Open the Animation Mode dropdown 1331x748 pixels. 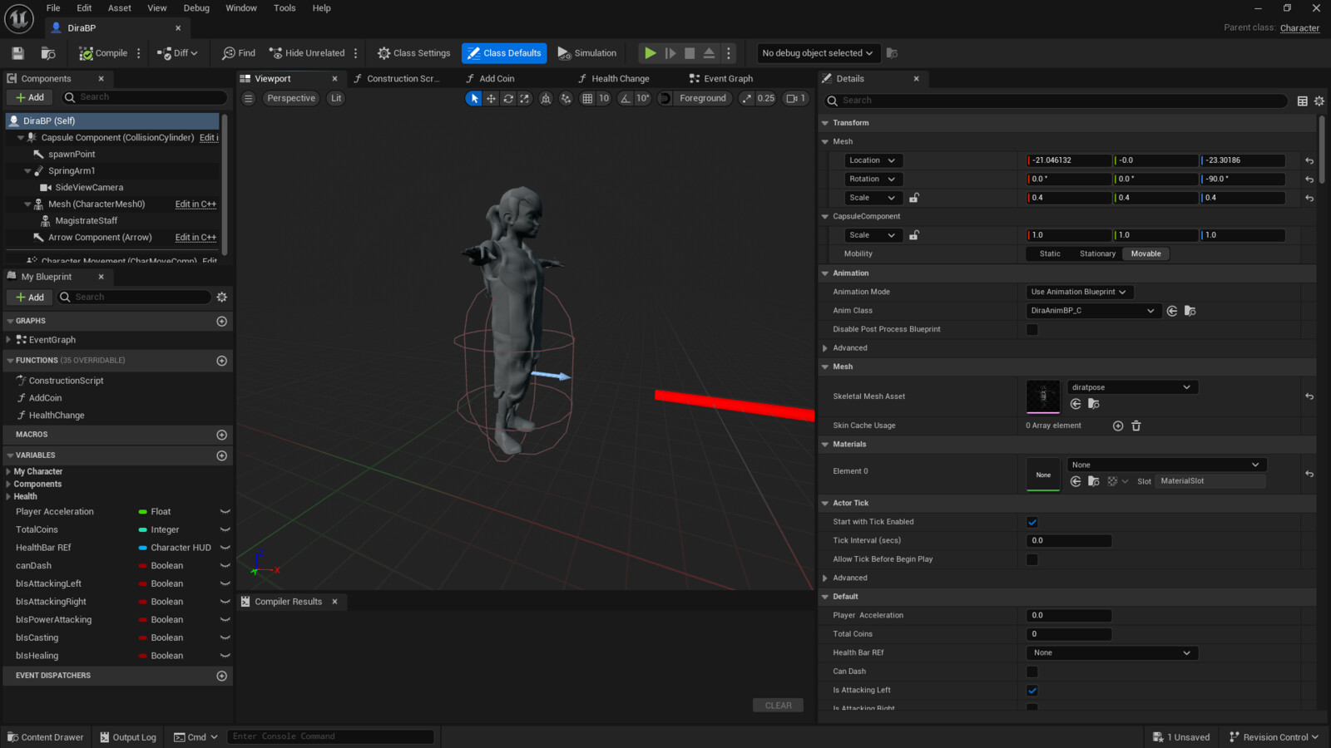pyautogui.click(x=1079, y=292)
